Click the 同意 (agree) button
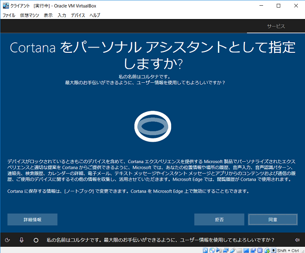Screen dimensions: 305x253 click(x=273, y=220)
